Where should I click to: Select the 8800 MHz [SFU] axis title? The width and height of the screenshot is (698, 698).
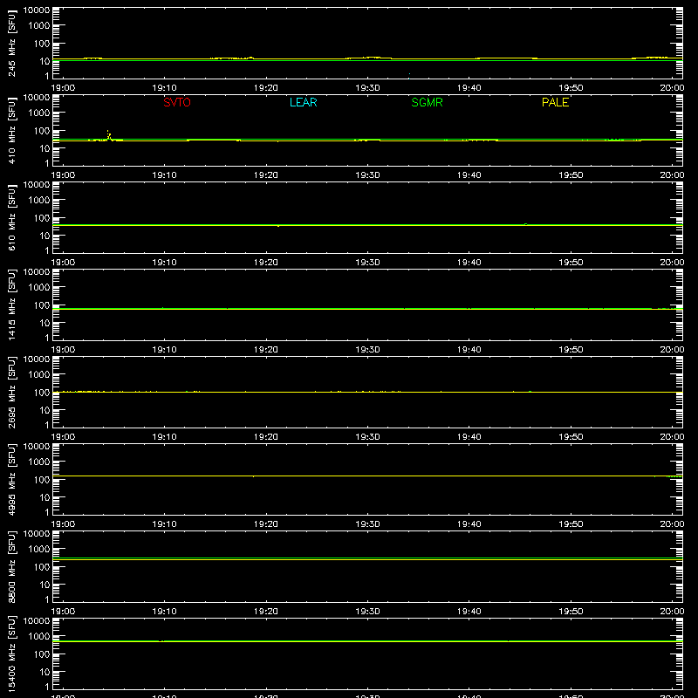(11, 566)
